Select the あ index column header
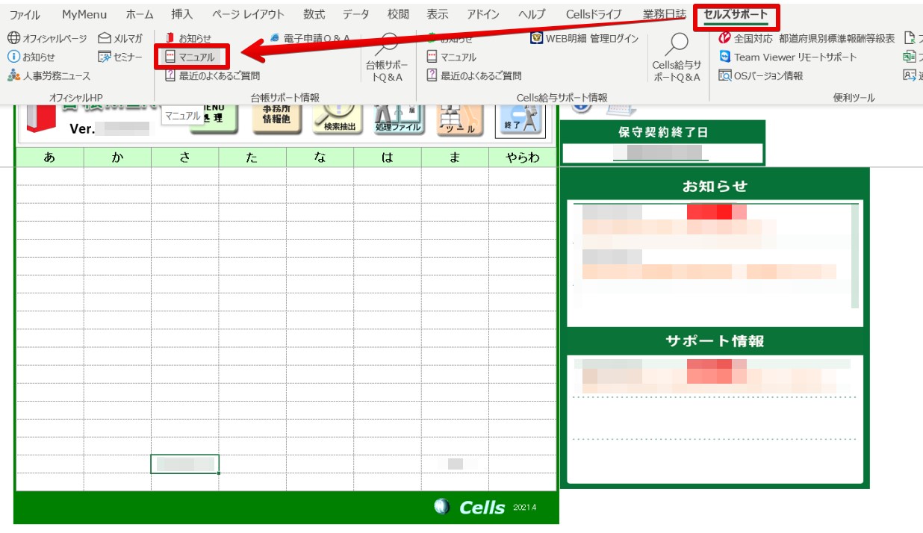The image size is (923, 533). [x=49, y=157]
